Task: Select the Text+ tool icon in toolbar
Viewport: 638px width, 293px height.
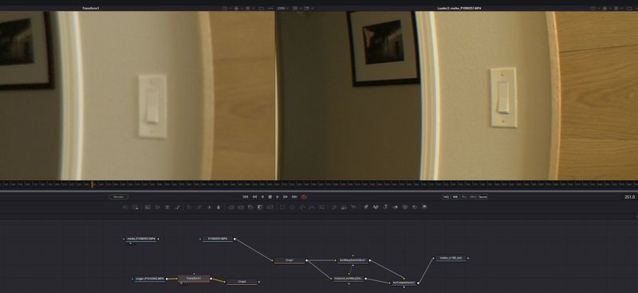Action: (x=167, y=207)
